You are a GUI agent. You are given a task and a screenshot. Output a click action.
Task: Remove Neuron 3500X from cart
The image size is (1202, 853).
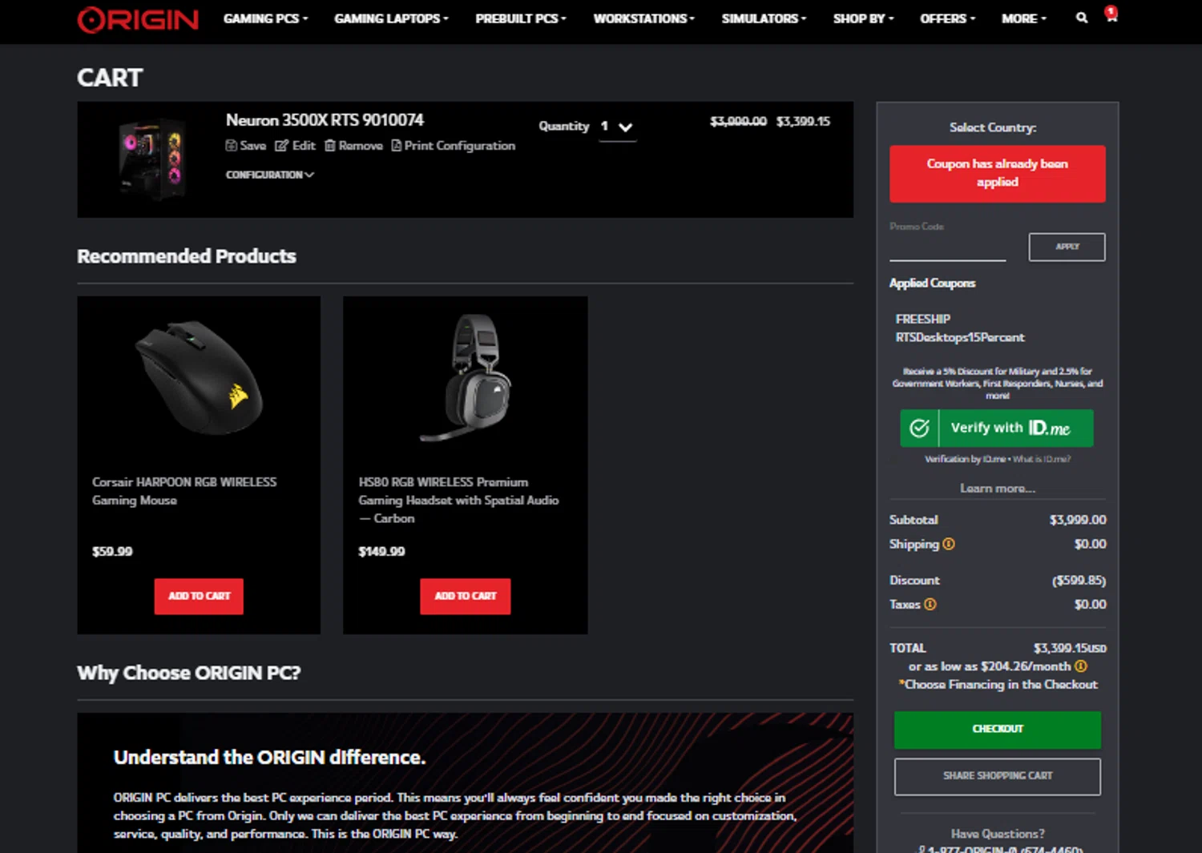coord(353,146)
